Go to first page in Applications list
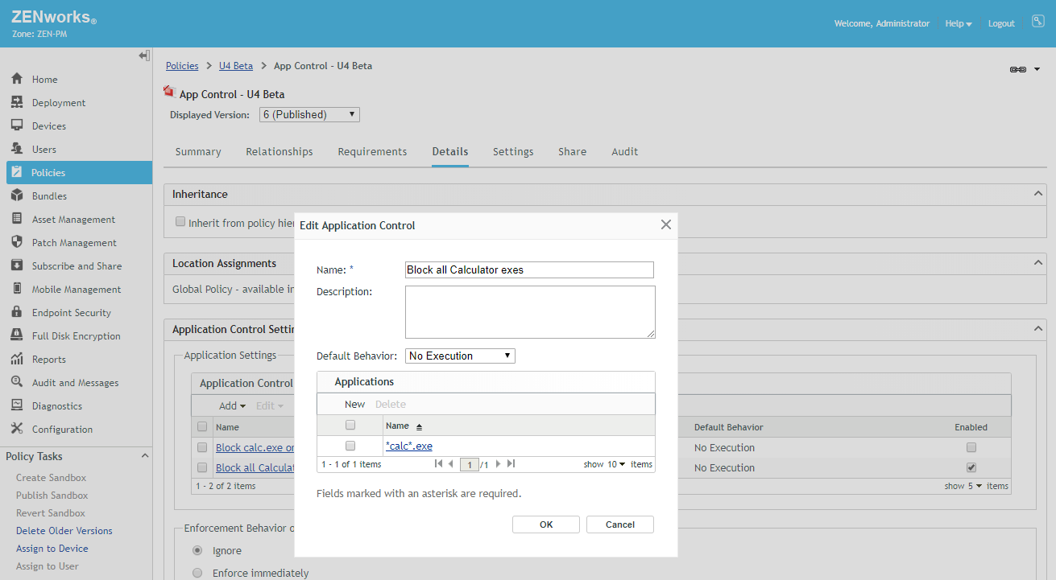The width and height of the screenshot is (1056, 580). 438,464
